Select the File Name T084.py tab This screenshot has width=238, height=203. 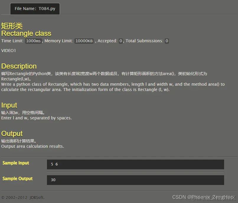tap(35, 9)
